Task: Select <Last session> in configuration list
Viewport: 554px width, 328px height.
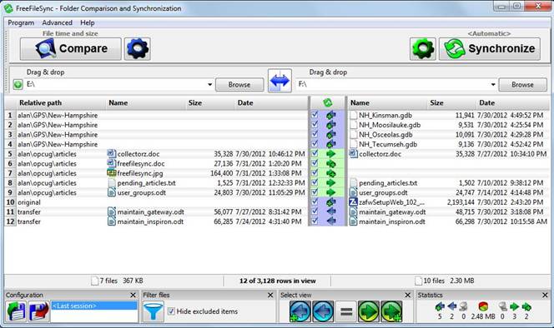Action: point(94,306)
